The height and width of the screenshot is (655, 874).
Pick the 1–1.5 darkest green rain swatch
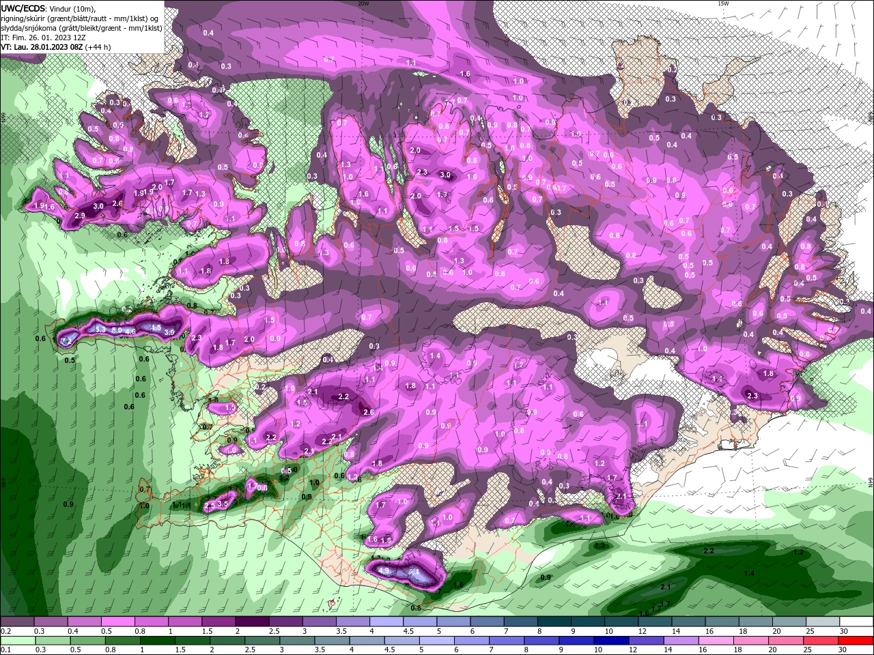[x=158, y=641]
